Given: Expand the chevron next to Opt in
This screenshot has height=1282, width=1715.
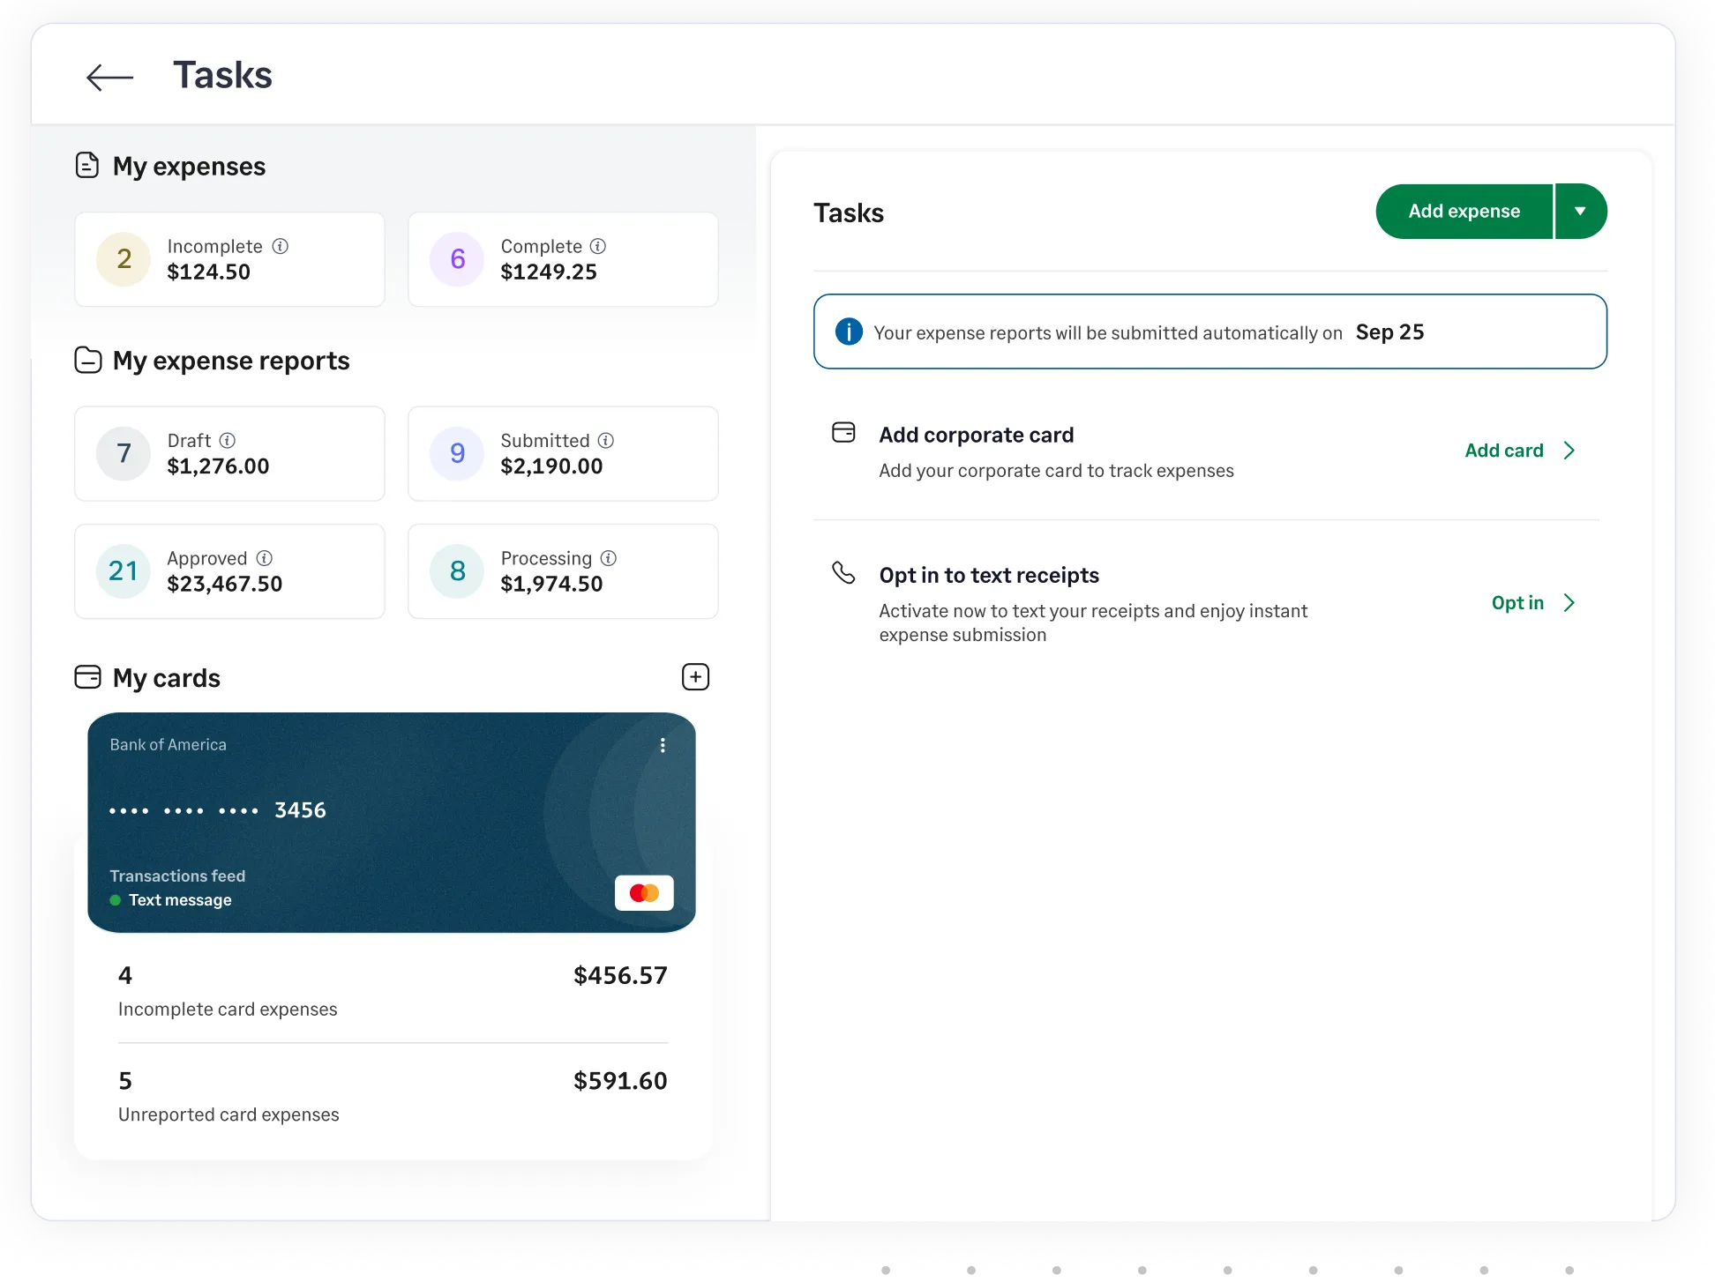Looking at the screenshot, I should pyautogui.click(x=1569, y=603).
